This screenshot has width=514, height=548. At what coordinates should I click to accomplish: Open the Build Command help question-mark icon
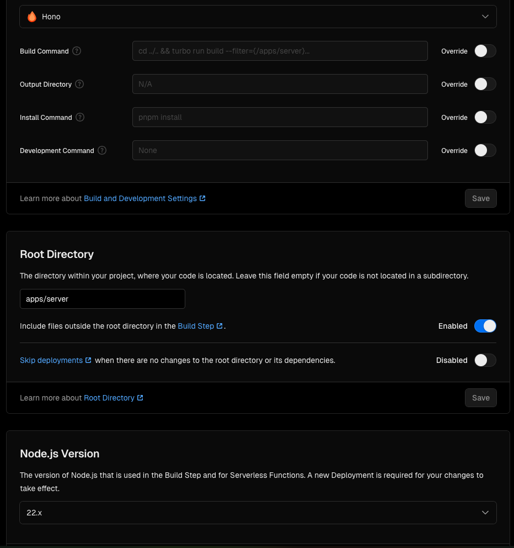pos(77,51)
